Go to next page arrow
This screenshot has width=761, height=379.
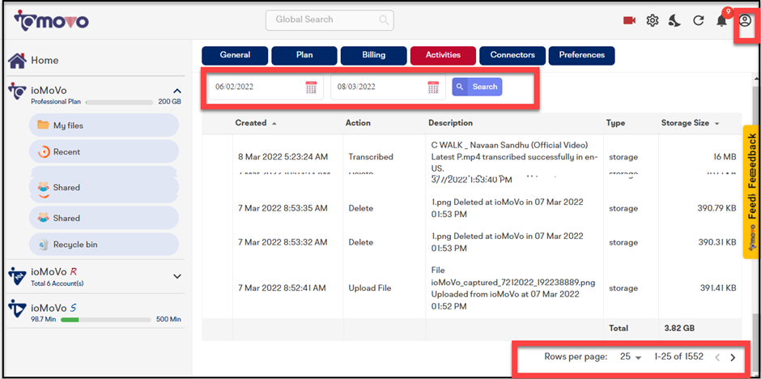[733, 358]
